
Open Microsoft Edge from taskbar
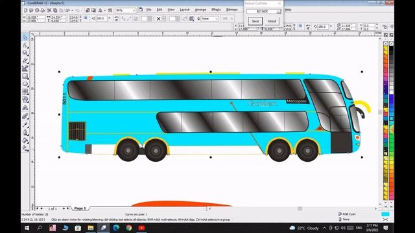[x=116, y=228]
